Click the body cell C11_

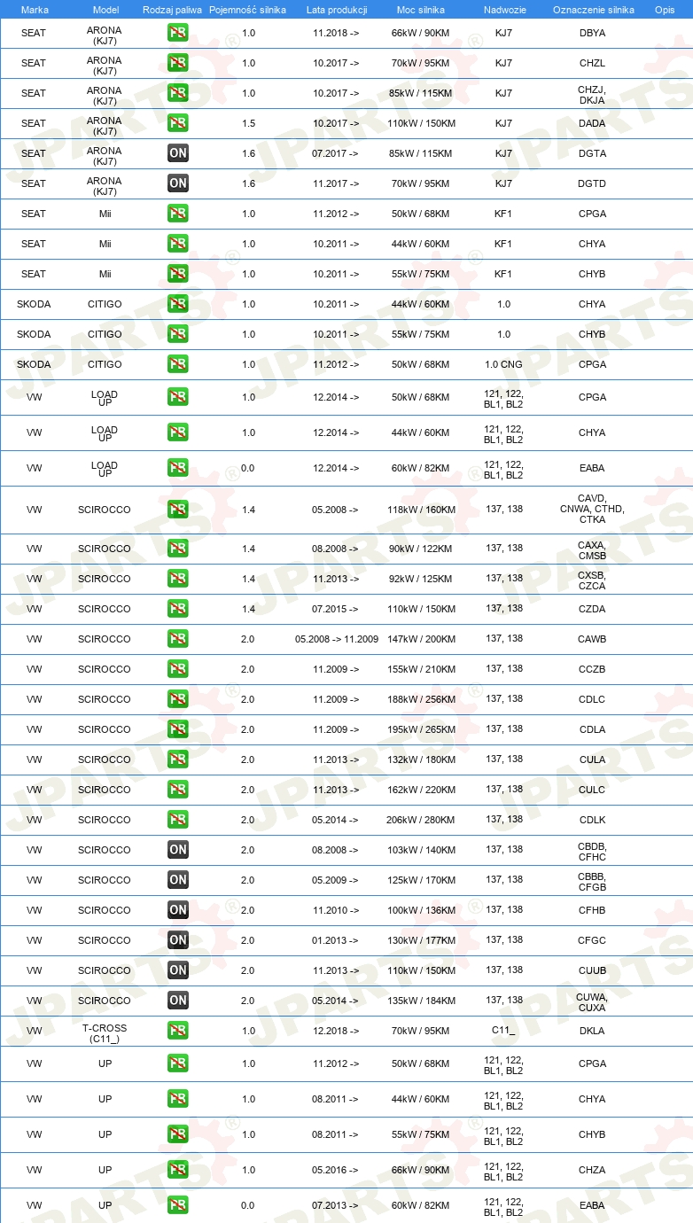coord(503,1030)
